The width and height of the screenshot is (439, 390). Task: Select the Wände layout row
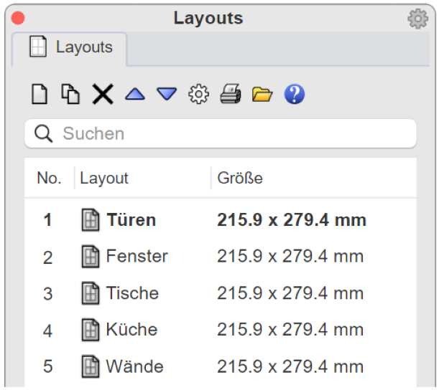221,366
